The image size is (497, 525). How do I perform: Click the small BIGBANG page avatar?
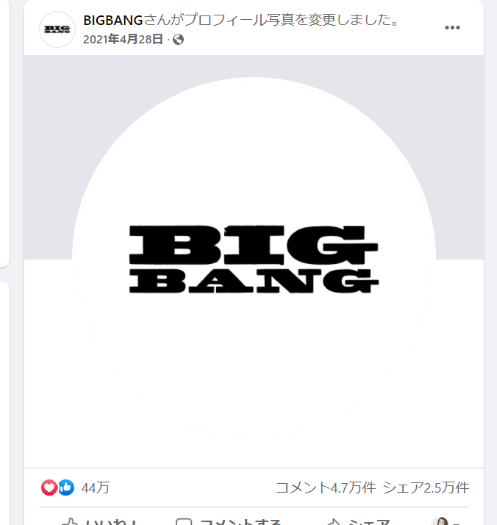coord(57,29)
